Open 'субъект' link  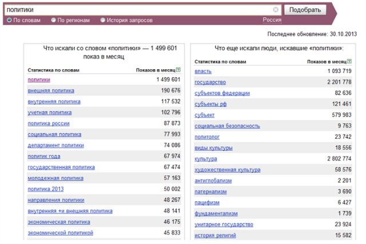(x=205, y=115)
